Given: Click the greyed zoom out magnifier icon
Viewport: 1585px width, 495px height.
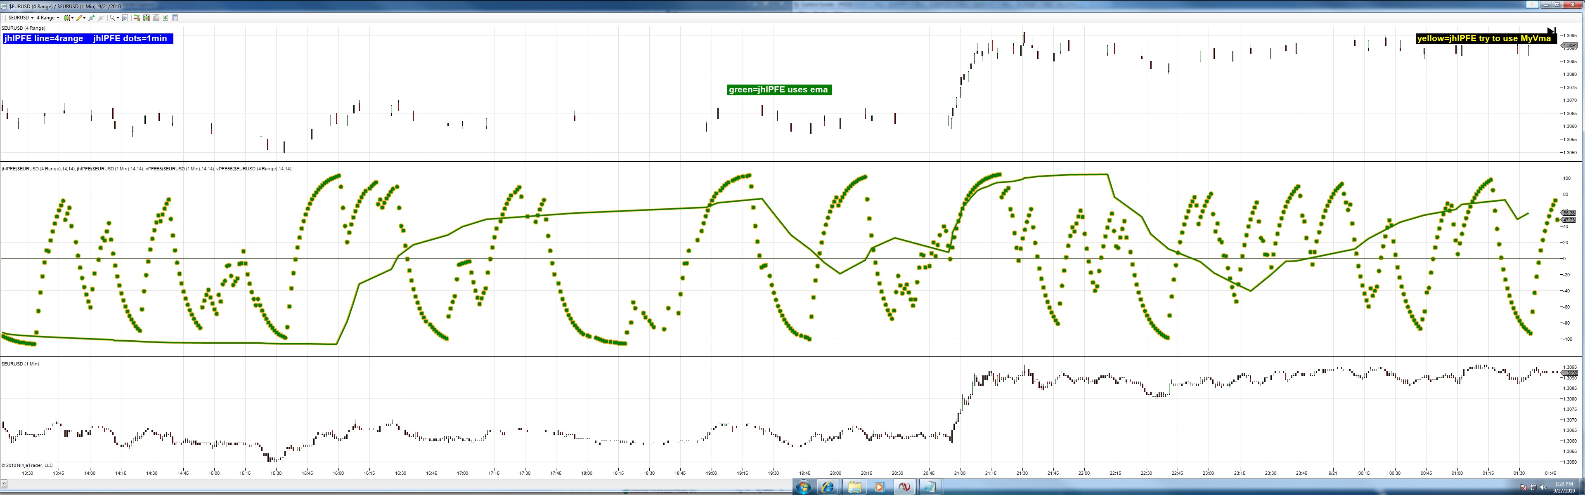Looking at the screenshot, I should tap(102, 18).
